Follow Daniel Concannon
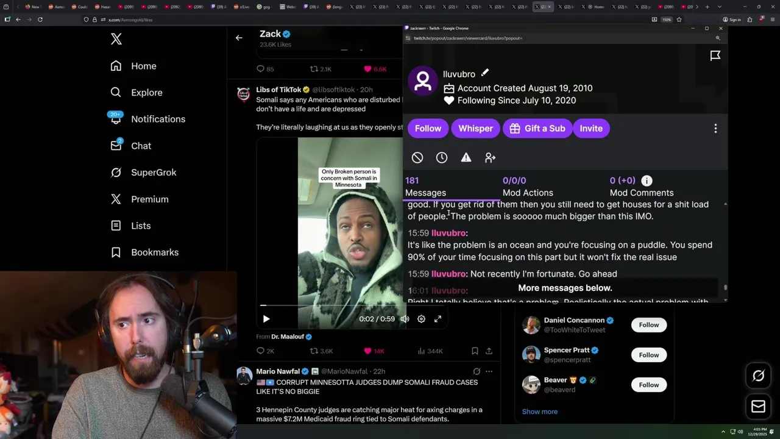Viewport: 780px width, 439px height. (x=649, y=325)
